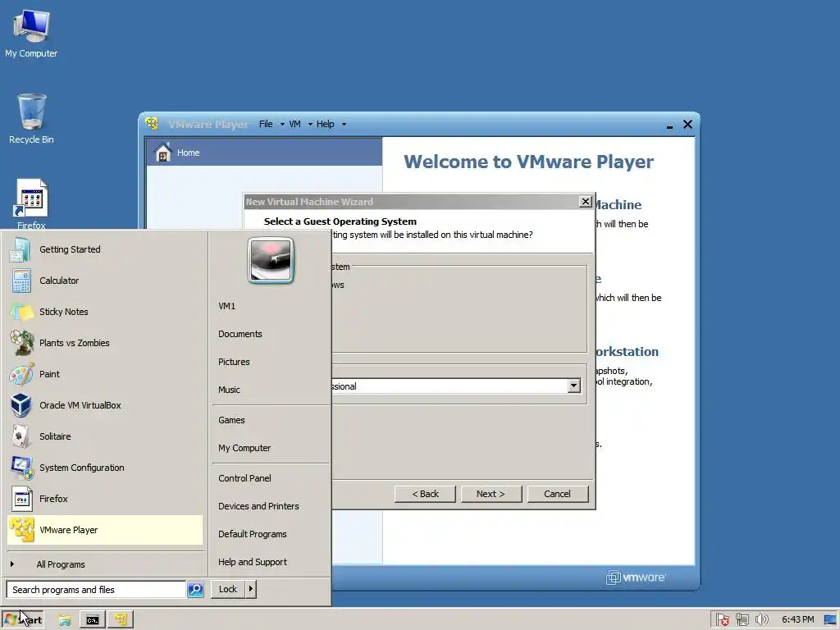Image resolution: width=840 pixels, height=630 pixels.
Task: Open the Help menu dropdown arrow
Action: [344, 125]
